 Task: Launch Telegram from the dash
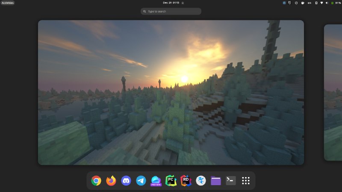pos(141,180)
